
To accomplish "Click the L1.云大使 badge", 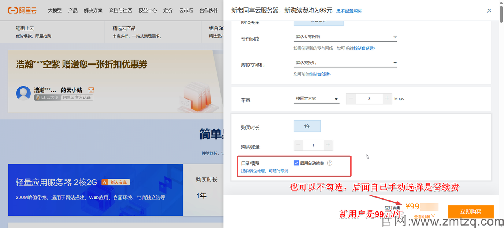I will [x=47, y=98].
